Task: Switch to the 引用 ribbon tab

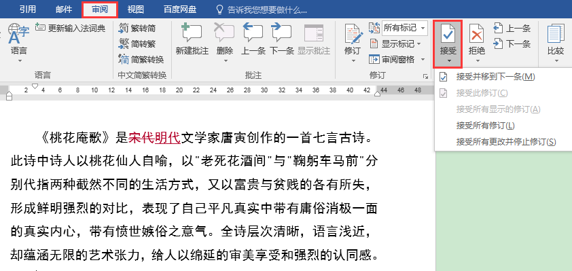Action: [x=28, y=9]
